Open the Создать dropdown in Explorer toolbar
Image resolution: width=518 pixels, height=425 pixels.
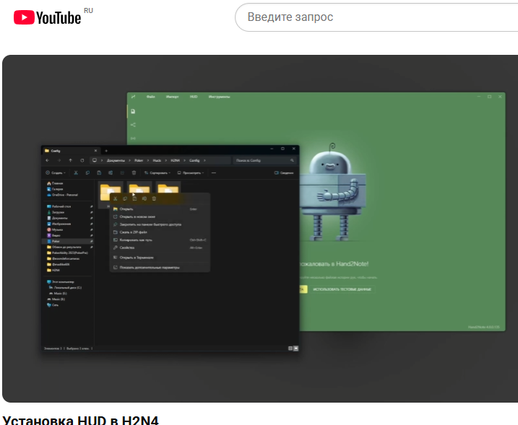pyautogui.click(x=56, y=172)
